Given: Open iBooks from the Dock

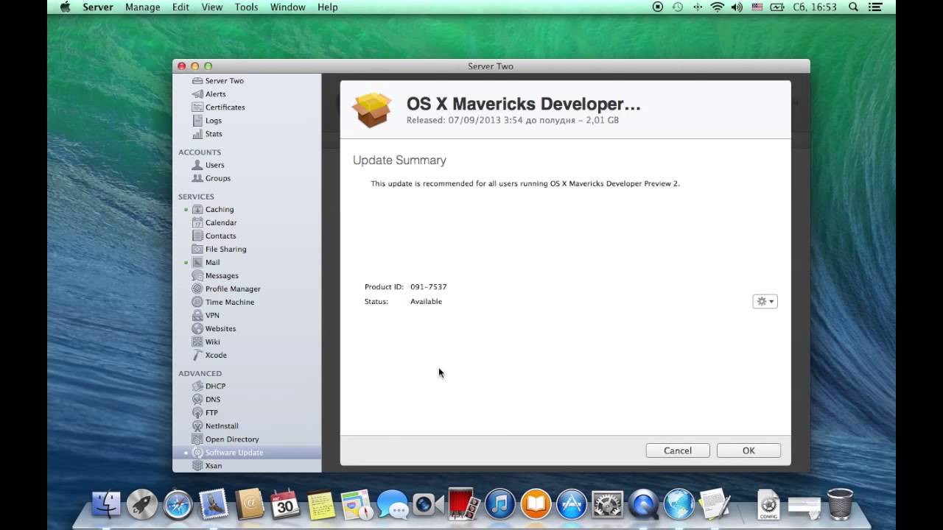Looking at the screenshot, I should pos(536,504).
